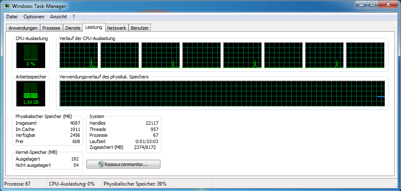Switch to the Dienste tab
Viewport: 401px width, 191px height.
coord(73,28)
